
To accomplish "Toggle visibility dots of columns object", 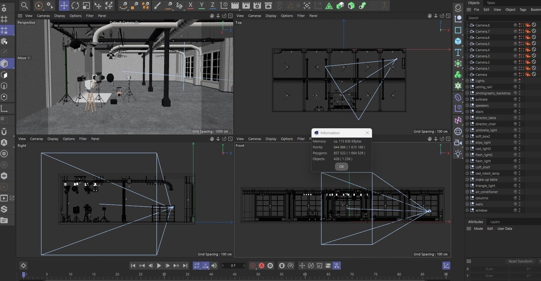I will pyautogui.click(x=519, y=198).
